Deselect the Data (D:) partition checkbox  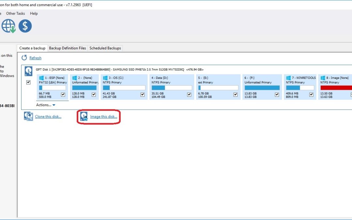[189, 95]
